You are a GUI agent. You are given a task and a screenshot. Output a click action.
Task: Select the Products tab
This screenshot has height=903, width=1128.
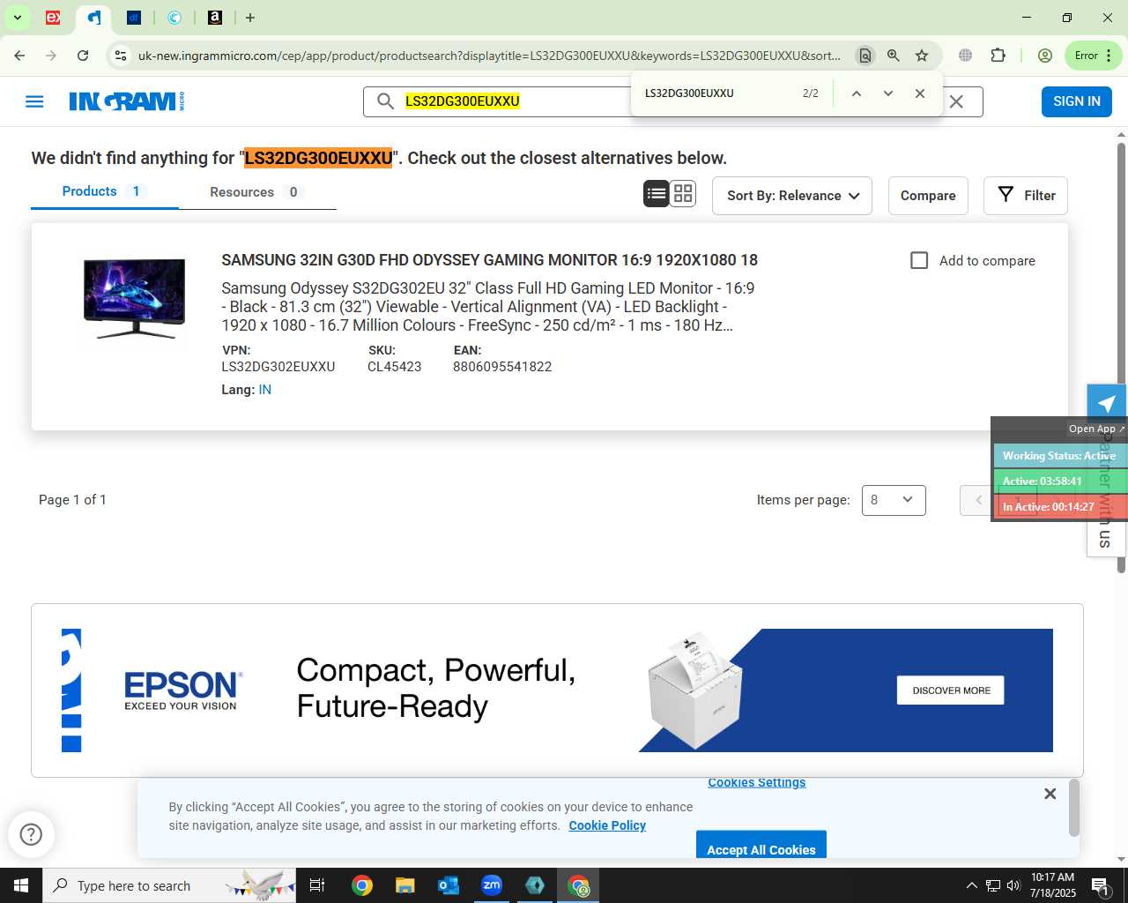pos(105,192)
